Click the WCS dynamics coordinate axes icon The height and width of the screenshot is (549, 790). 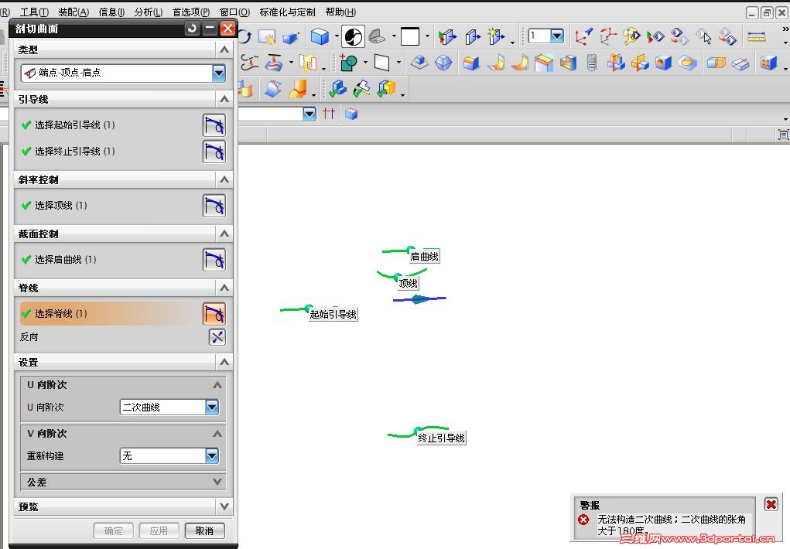click(x=607, y=36)
